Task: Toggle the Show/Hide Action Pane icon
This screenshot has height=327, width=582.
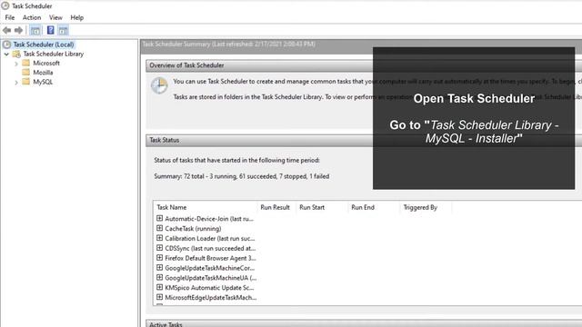Action: click(x=63, y=30)
